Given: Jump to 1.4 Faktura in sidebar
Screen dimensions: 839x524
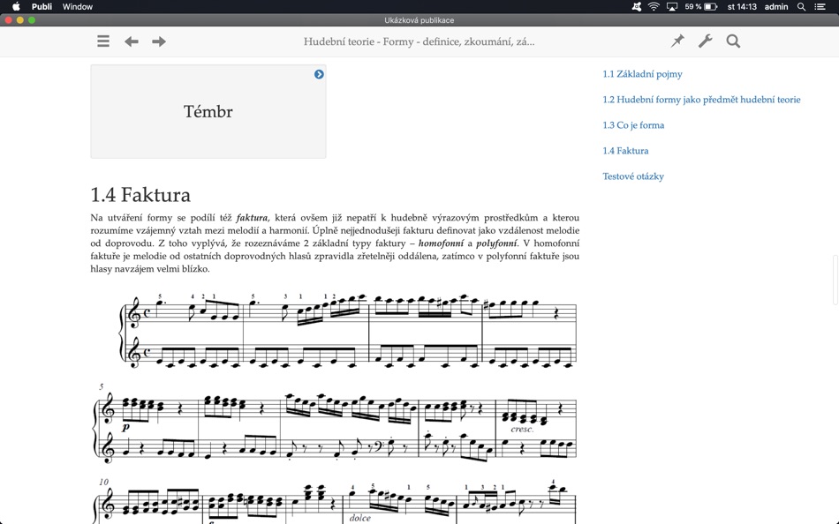Looking at the screenshot, I should (x=625, y=151).
